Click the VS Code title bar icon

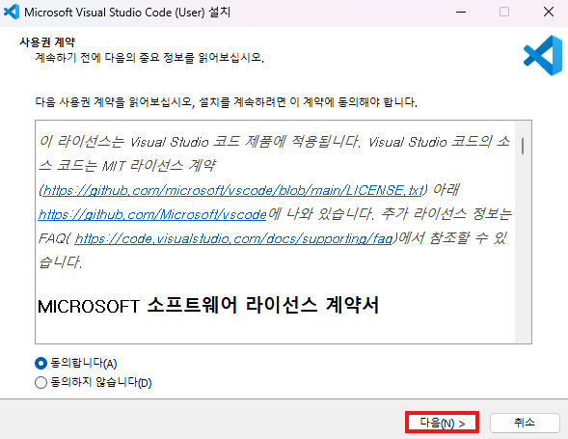(x=12, y=12)
